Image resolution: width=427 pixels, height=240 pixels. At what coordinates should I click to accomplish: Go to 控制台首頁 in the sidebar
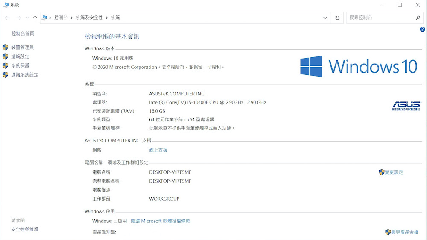point(23,33)
